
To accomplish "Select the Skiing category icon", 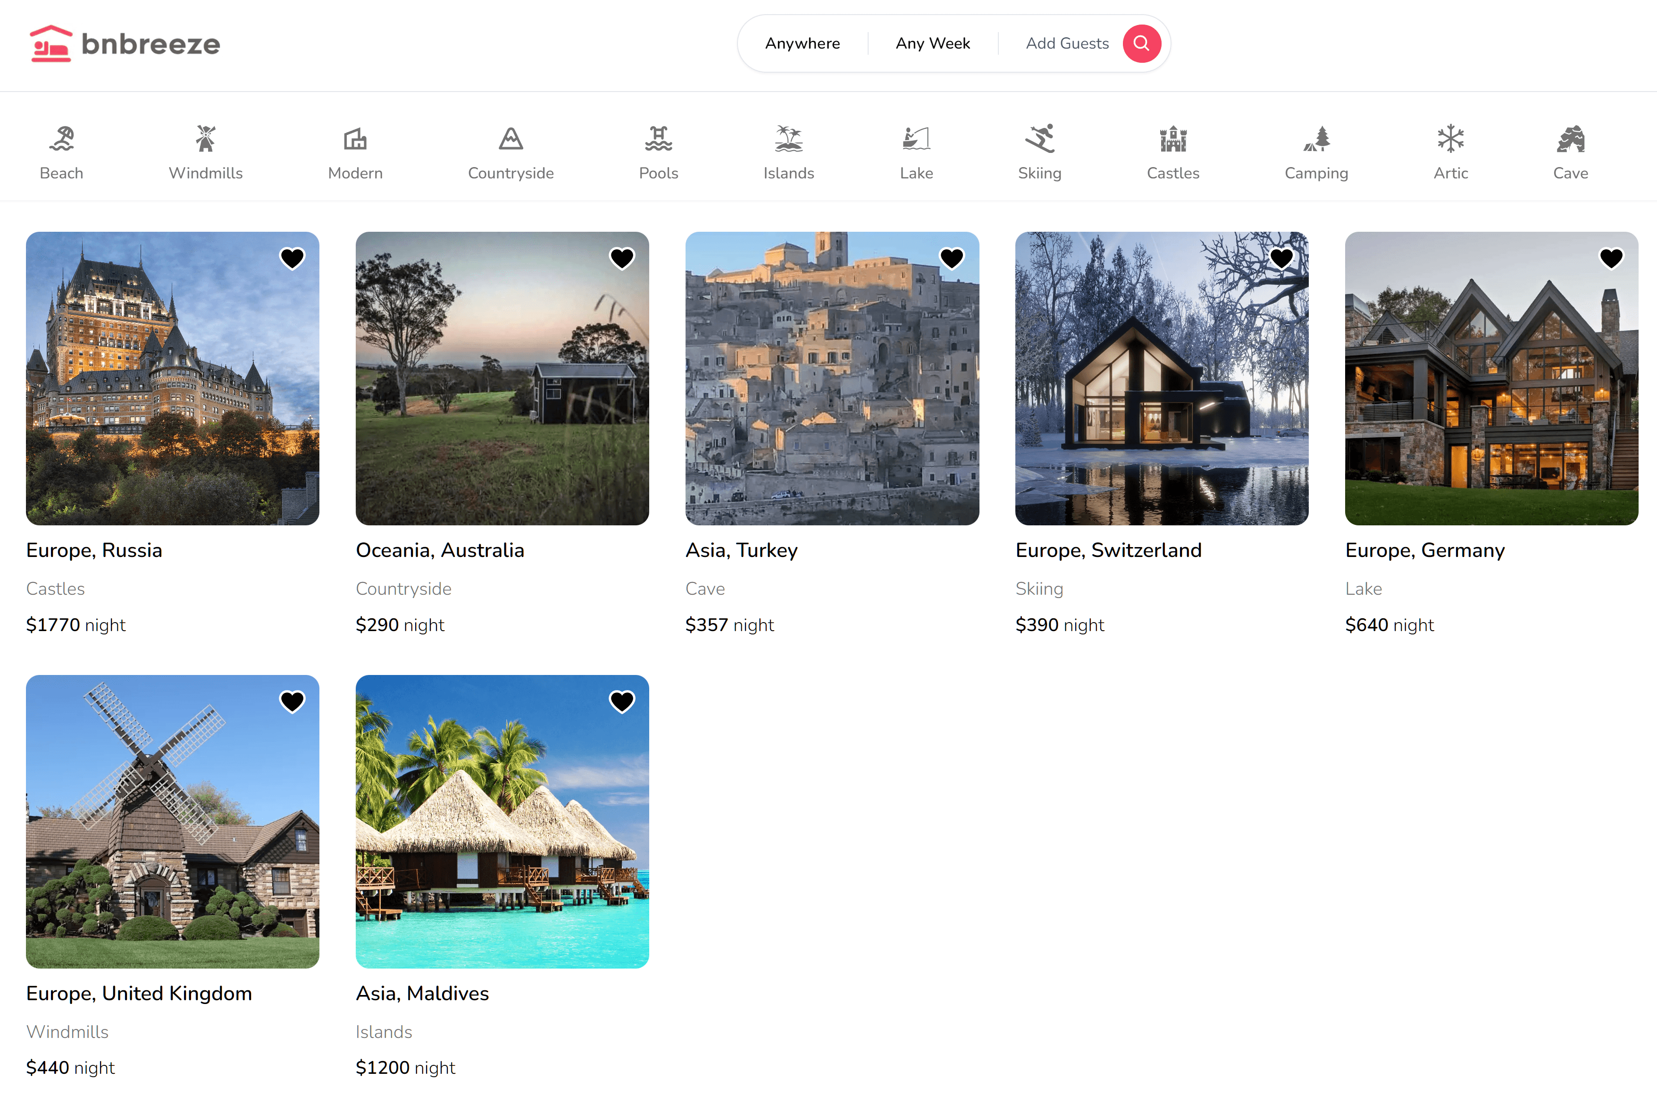I will point(1040,138).
